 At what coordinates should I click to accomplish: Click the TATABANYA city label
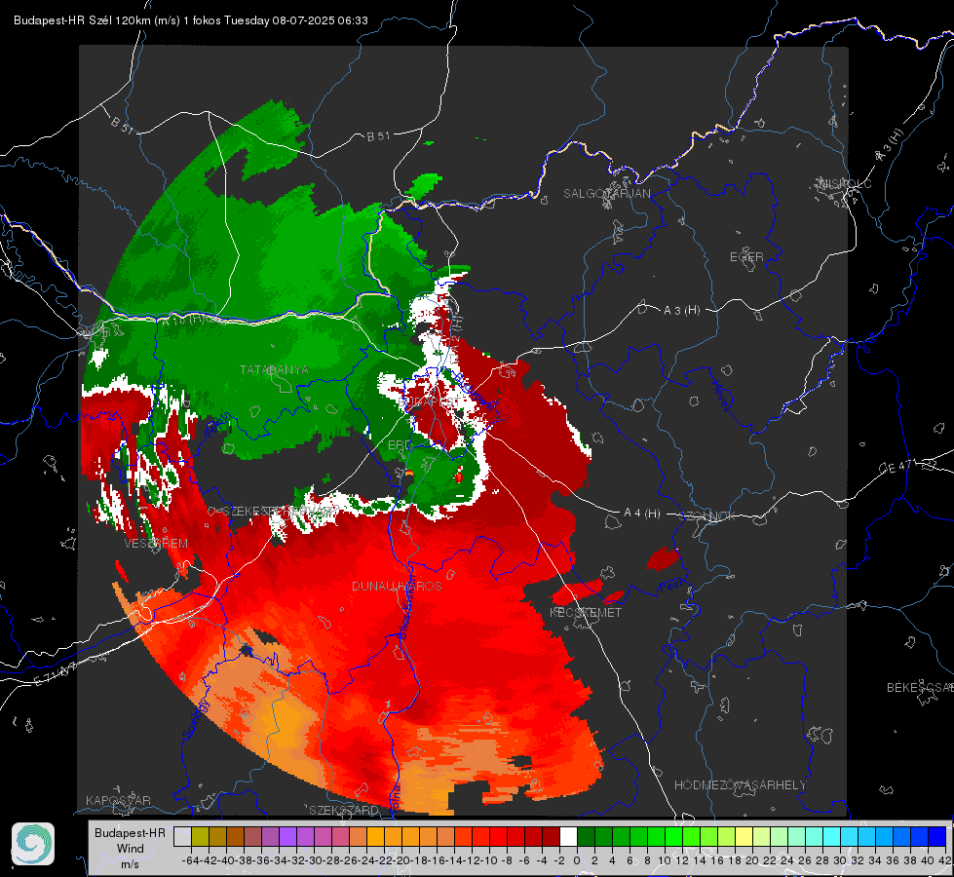tap(274, 369)
